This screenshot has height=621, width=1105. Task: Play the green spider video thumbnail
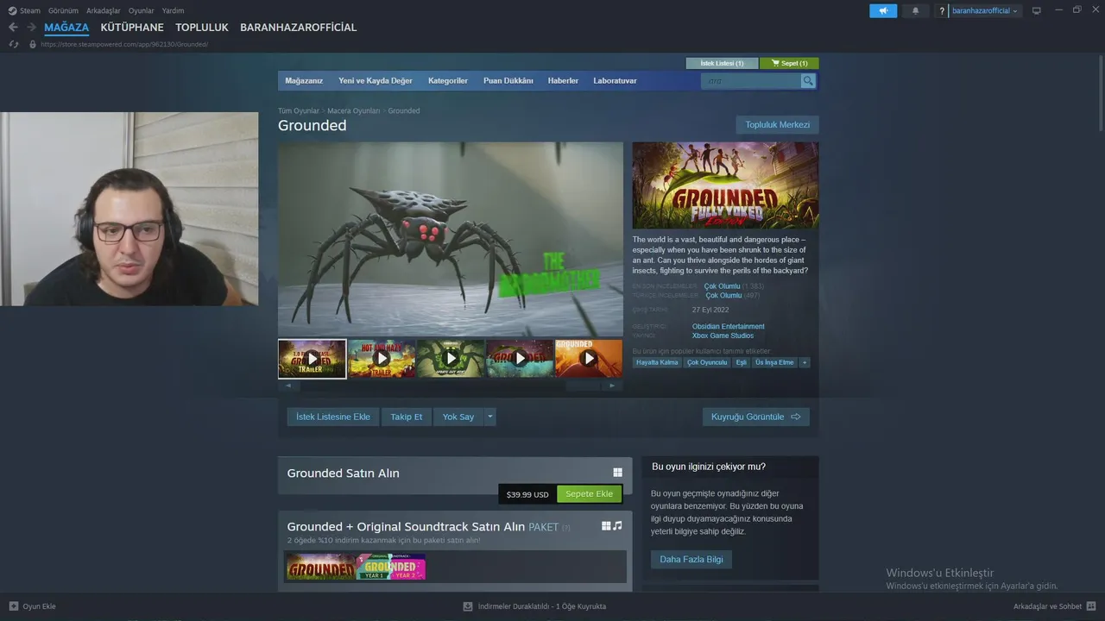click(x=451, y=359)
